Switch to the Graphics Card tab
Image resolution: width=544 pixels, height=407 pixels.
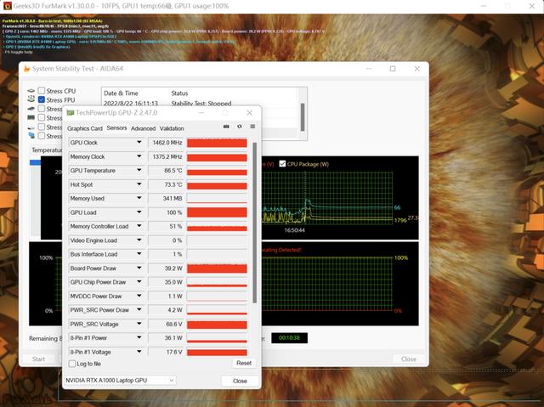tap(85, 128)
